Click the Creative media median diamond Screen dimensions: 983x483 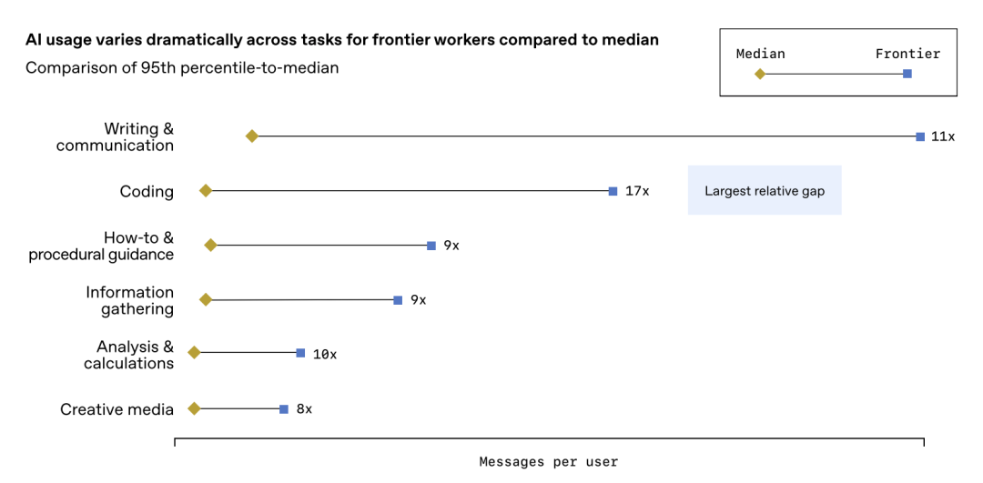point(194,408)
